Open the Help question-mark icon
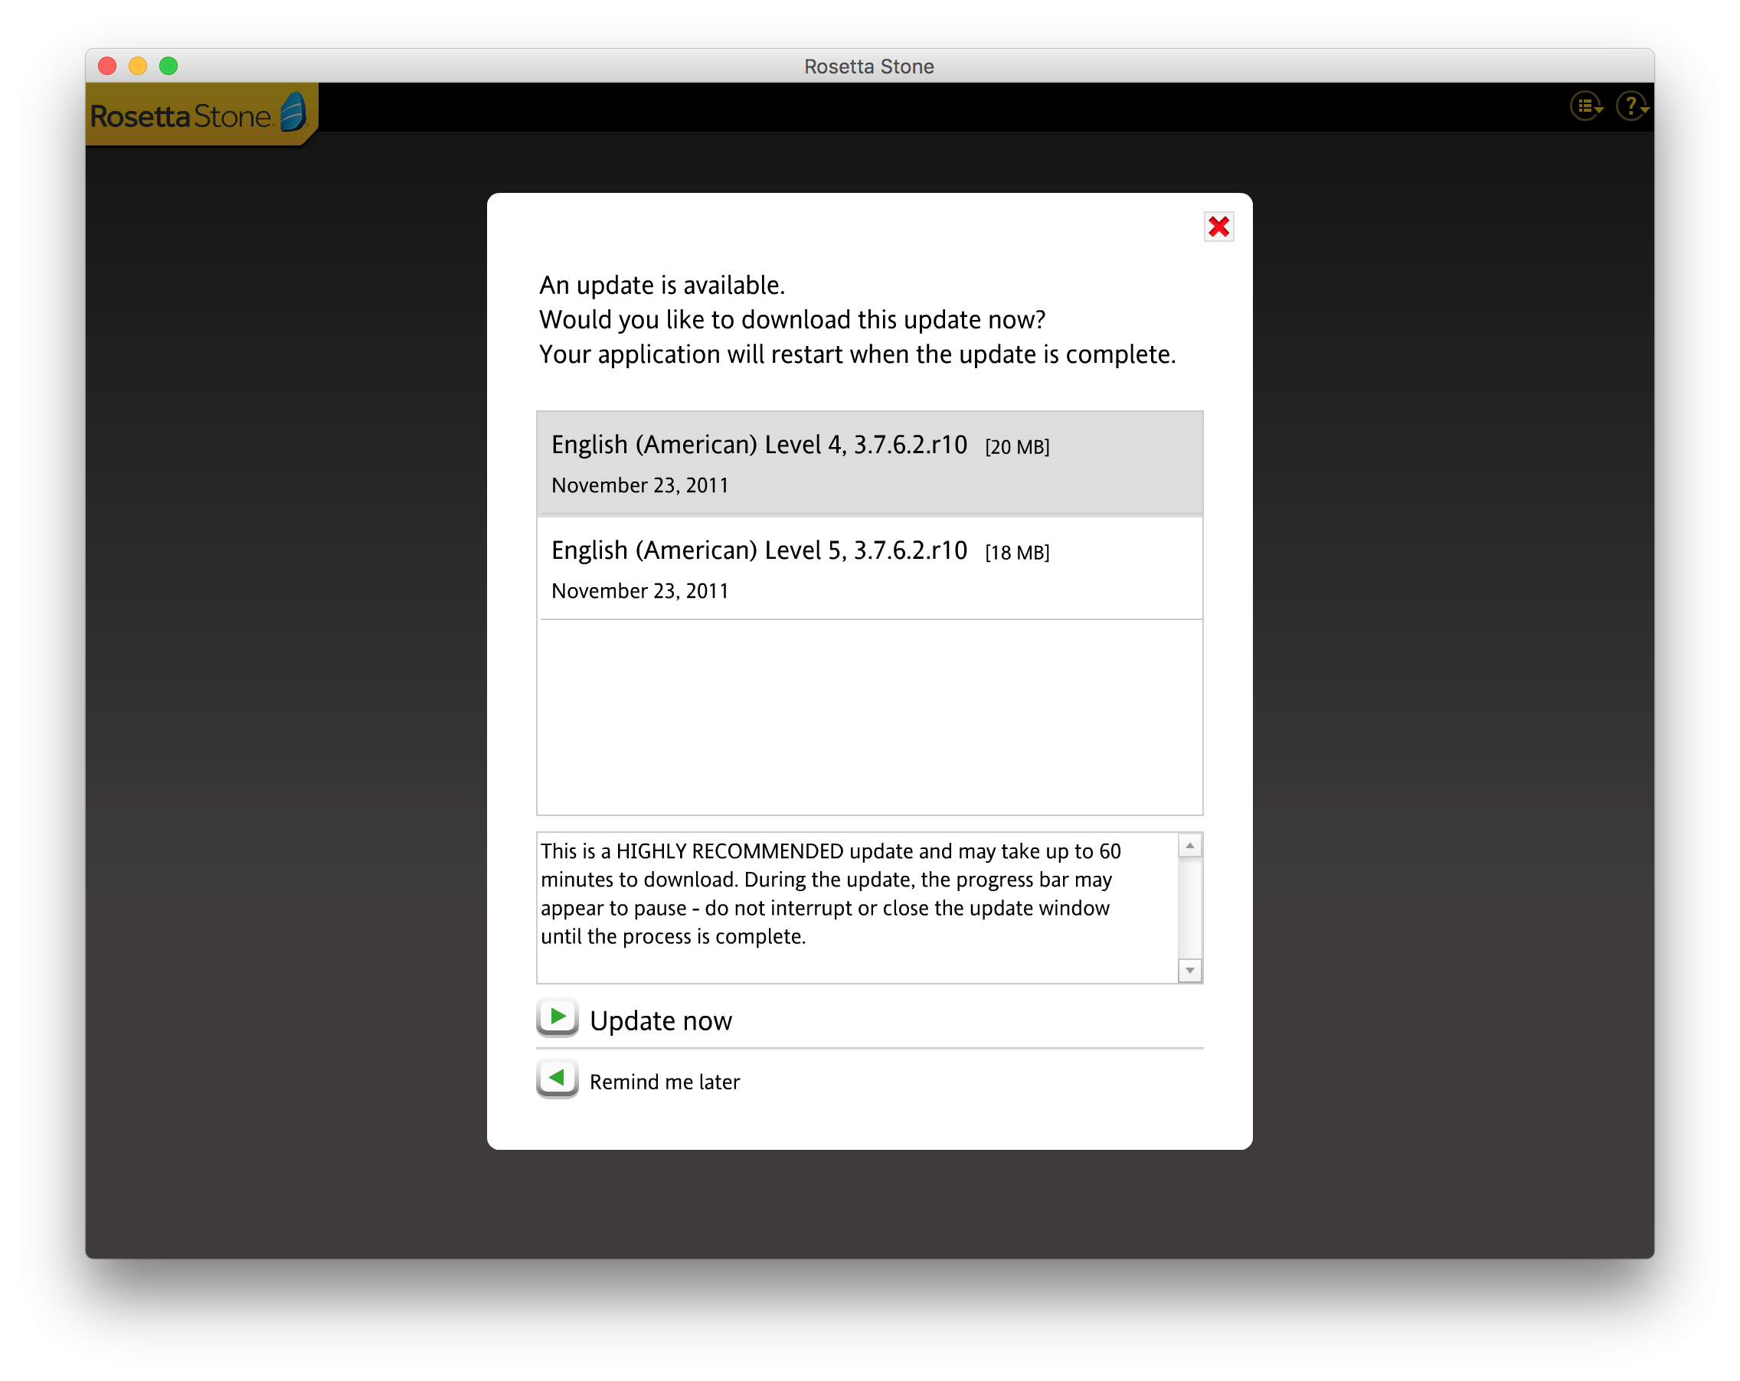This screenshot has height=1381, width=1740. (x=1631, y=105)
